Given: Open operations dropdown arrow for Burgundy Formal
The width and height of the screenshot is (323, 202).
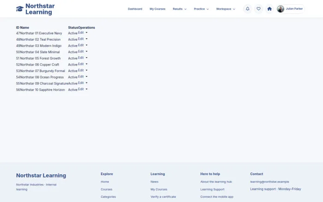Looking at the screenshot, I should (87, 70).
